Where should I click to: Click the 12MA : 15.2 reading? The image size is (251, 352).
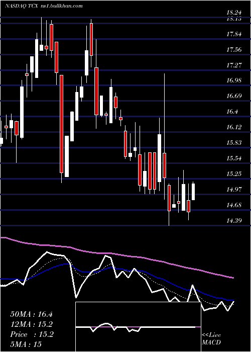[32, 324]
